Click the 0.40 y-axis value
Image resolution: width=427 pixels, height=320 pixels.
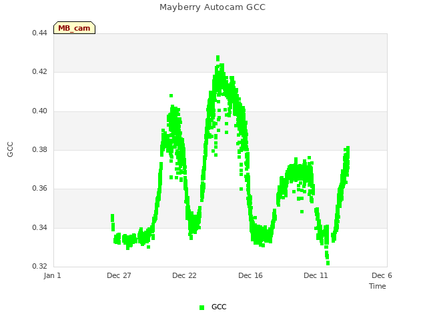click(40, 111)
